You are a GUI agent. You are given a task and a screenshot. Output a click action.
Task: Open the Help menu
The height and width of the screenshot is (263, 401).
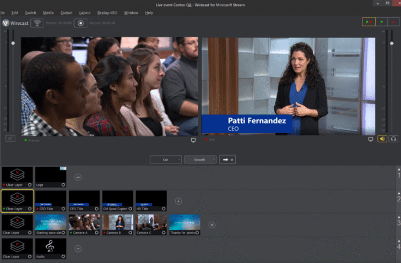click(x=149, y=13)
